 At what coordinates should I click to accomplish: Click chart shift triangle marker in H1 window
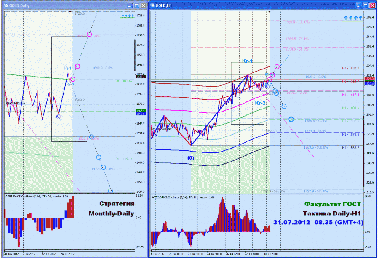pyautogui.click(x=270, y=12)
